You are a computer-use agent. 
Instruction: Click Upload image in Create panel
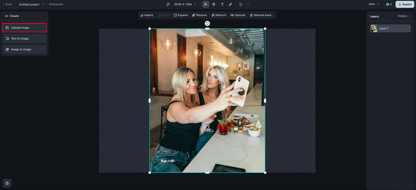[x=24, y=28]
